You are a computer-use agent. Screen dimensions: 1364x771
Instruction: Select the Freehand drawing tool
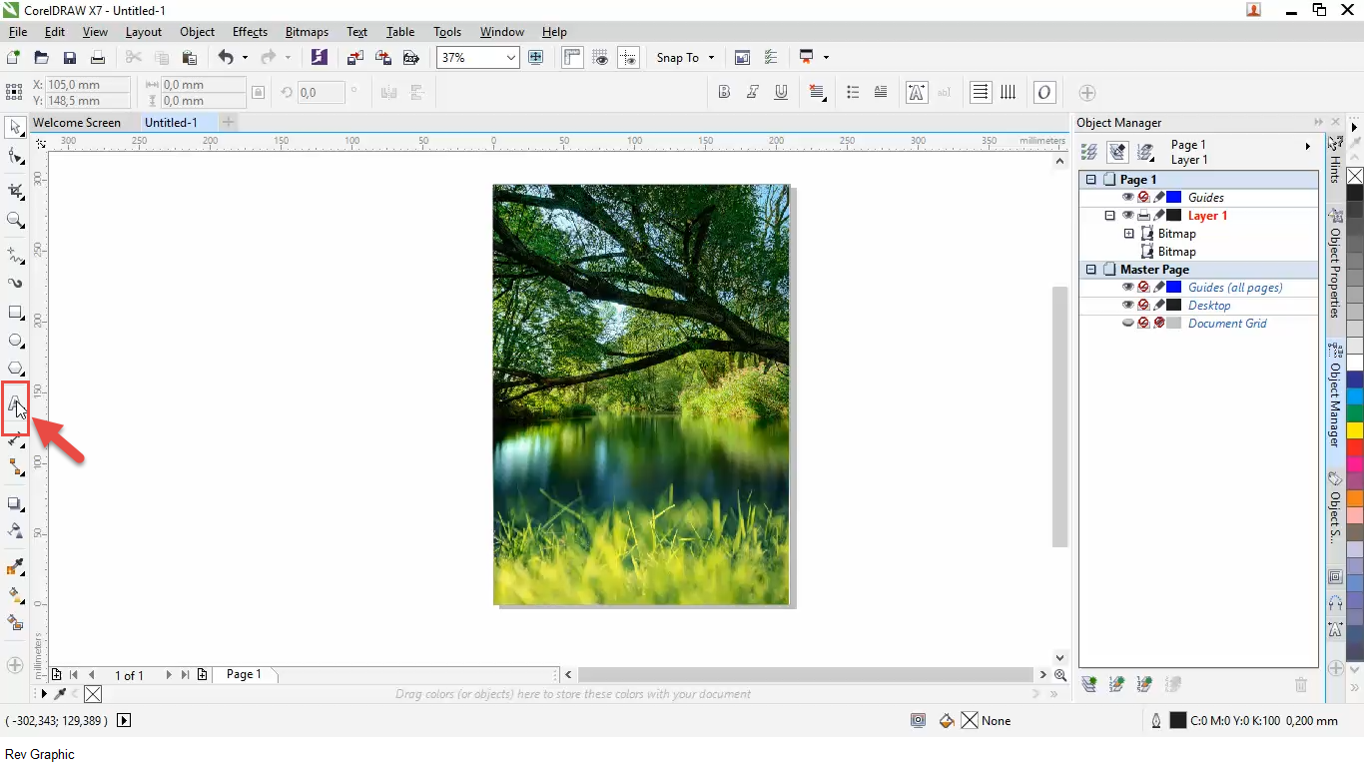click(15, 255)
